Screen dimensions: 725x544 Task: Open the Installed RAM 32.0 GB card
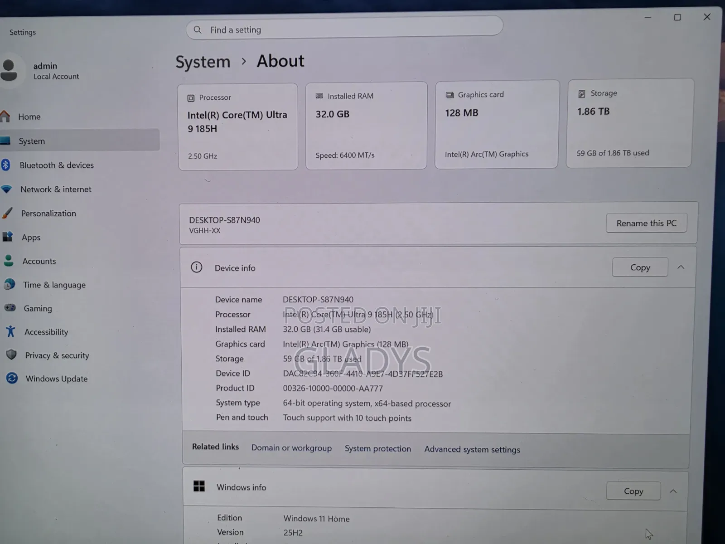pos(366,126)
